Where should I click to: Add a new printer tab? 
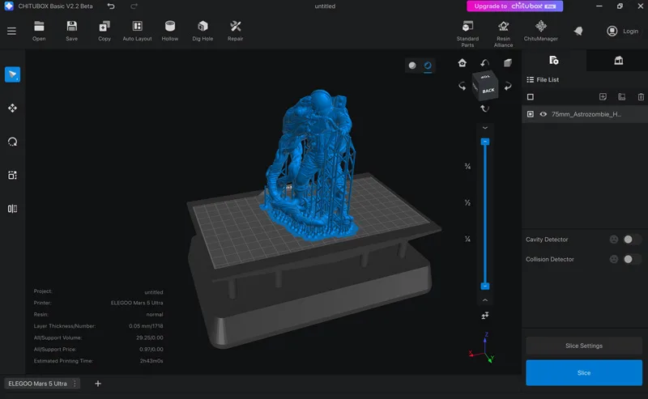98,384
